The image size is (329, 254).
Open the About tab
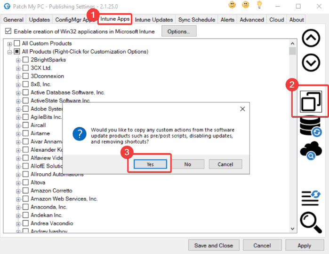click(297, 20)
